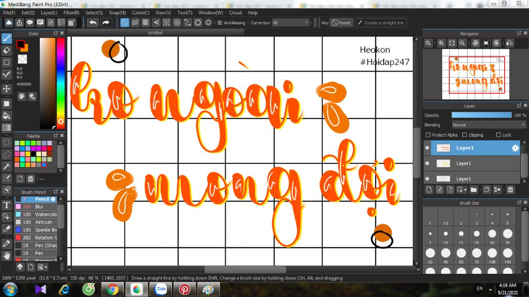
Task: Open the Filter menu
Action: point(71,12)
